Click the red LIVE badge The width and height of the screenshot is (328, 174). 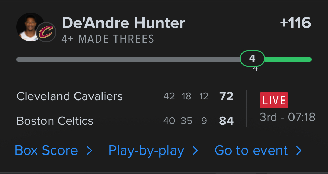[274, 100]
